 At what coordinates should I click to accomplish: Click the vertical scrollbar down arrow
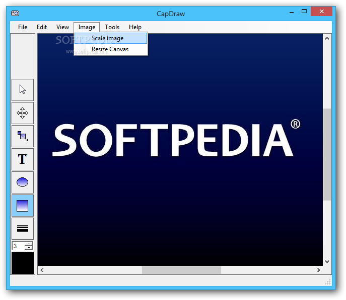(327, 262)
